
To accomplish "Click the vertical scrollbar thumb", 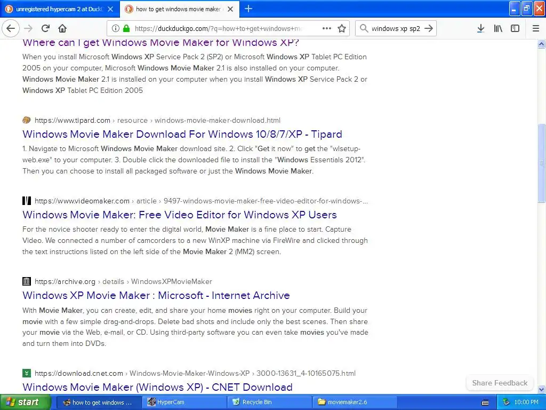I will 541,163.
